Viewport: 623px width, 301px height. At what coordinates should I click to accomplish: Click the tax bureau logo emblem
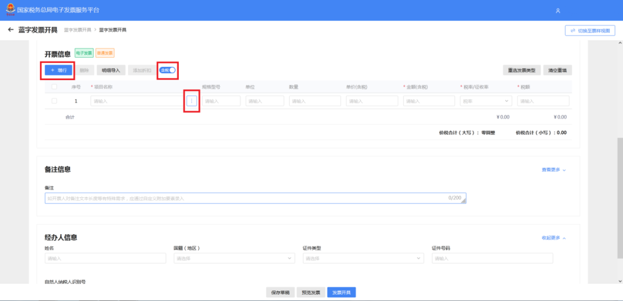tap(10, 10)
